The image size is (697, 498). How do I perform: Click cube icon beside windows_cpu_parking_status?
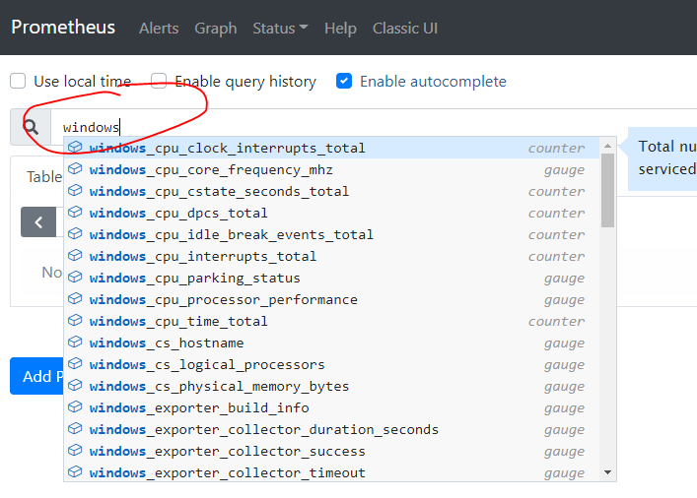(75, 278)
